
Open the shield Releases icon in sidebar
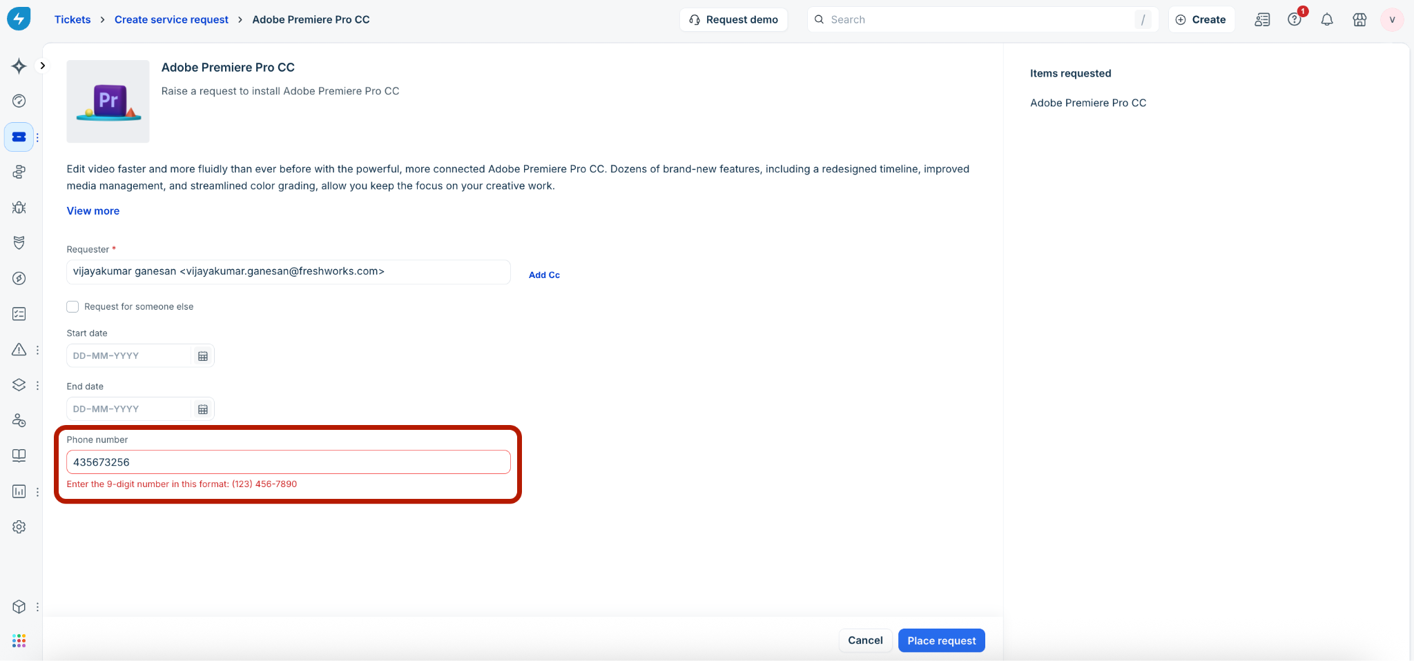[19, 243]
